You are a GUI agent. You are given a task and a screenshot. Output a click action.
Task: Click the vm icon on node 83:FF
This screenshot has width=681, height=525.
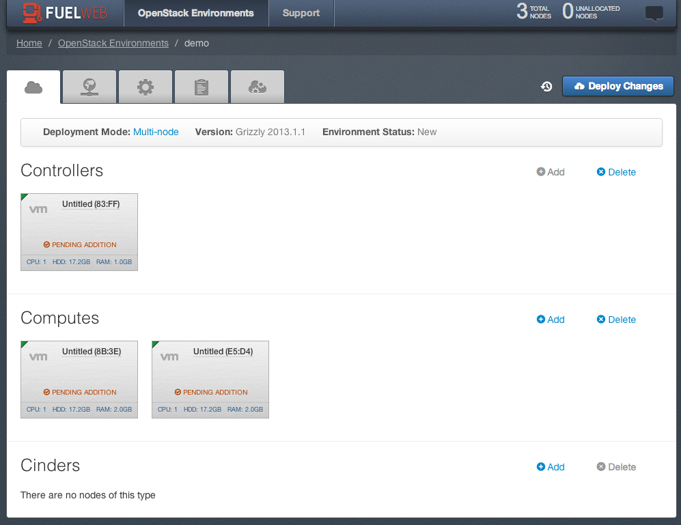pos(38,210)
